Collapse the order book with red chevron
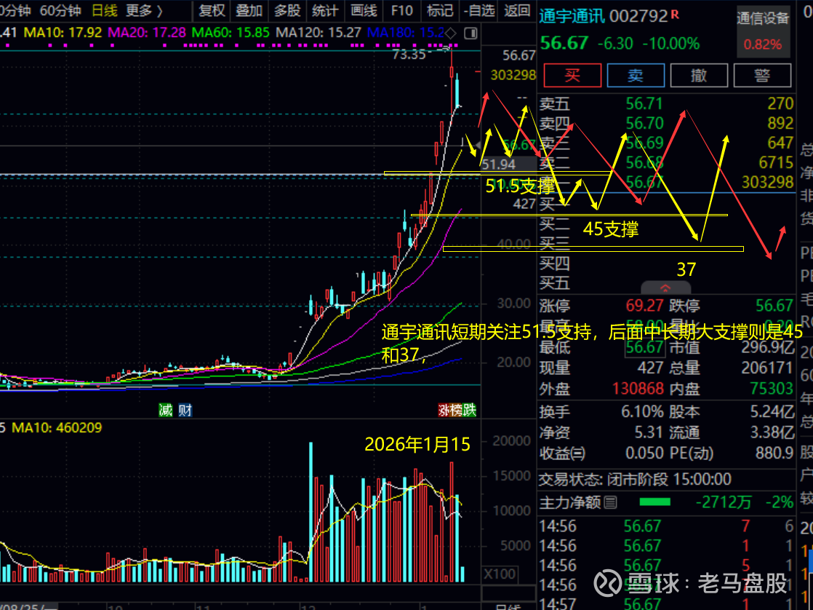Screen dimensions: 813x610 [665, 288]
